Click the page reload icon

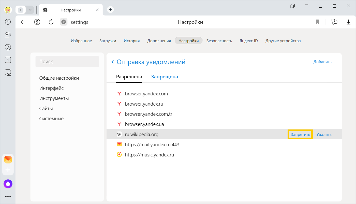pyautogui.click(x=51, y=22)
